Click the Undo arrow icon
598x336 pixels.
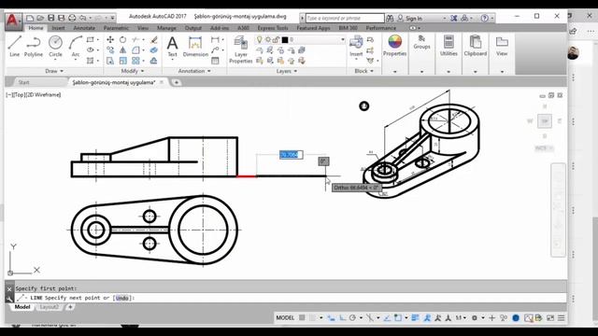coord(83,18)
